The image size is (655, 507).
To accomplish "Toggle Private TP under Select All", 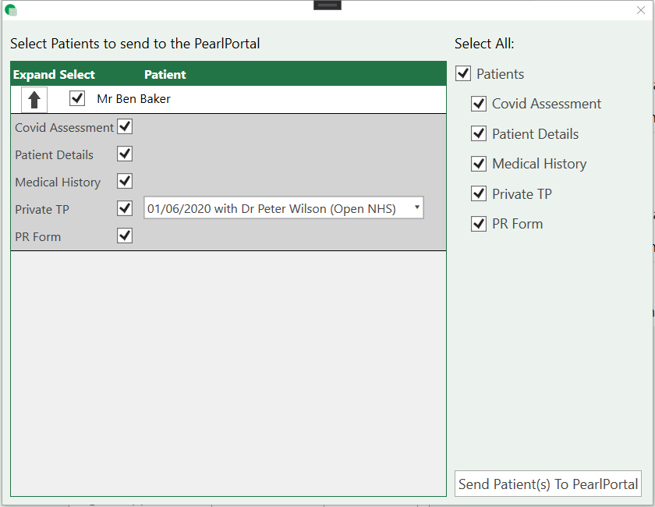I will 479,194.
